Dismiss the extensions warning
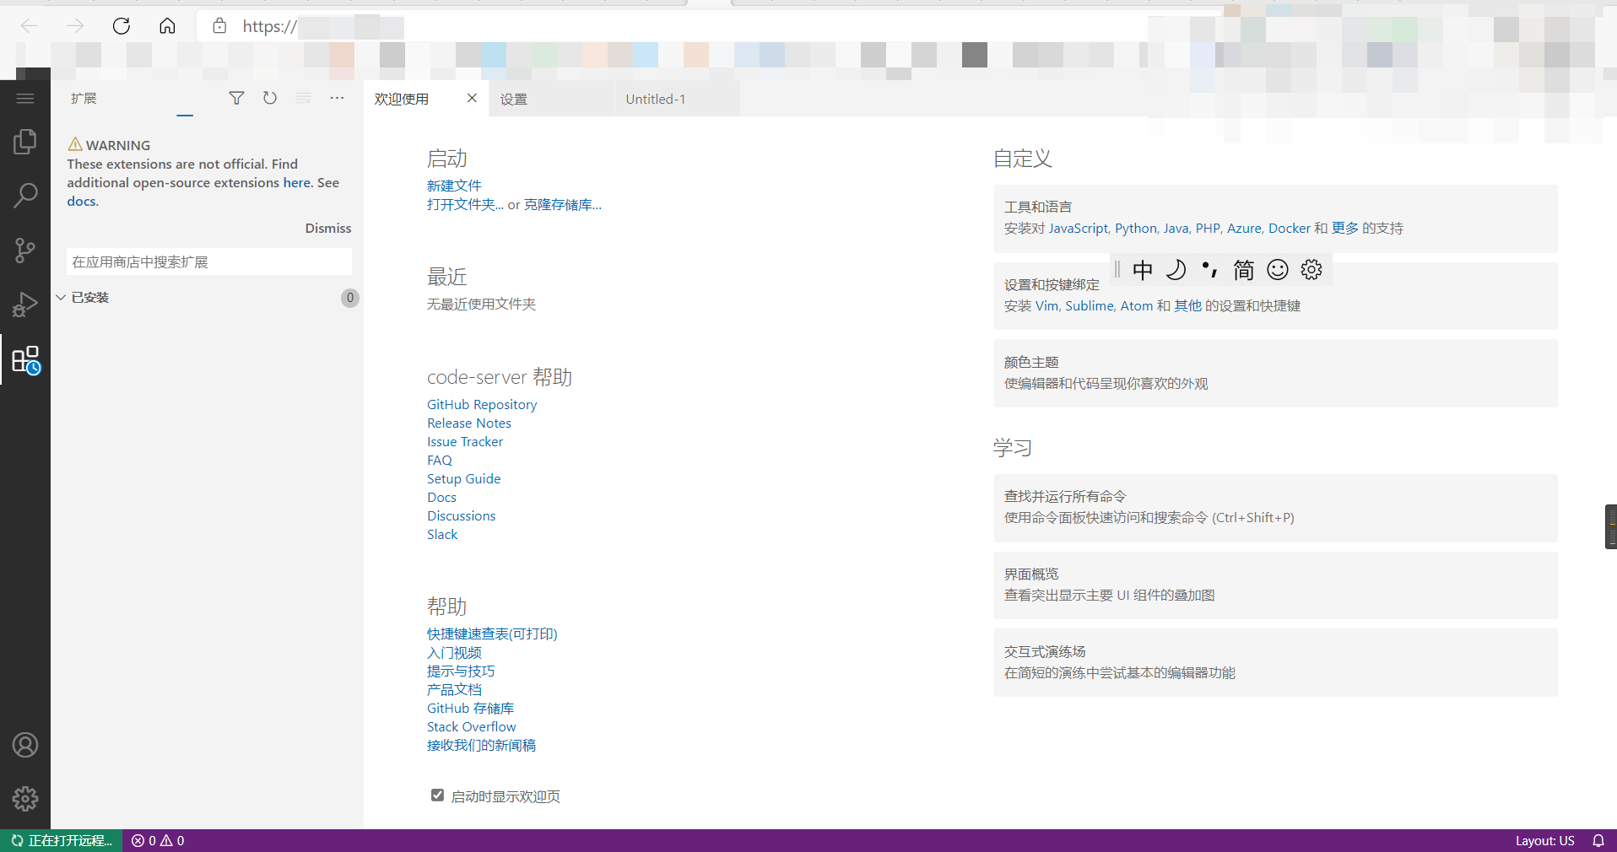Image resolution: width=1617 pixels, height=852 pixels. [x=328, y=229]
